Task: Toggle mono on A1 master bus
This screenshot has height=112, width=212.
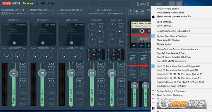Action: (133, 63)
